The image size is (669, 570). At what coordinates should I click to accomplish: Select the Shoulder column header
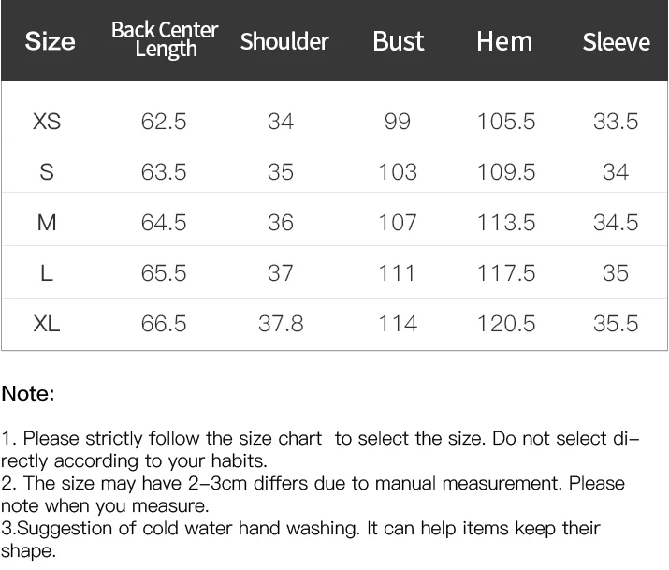click(284, 41)
